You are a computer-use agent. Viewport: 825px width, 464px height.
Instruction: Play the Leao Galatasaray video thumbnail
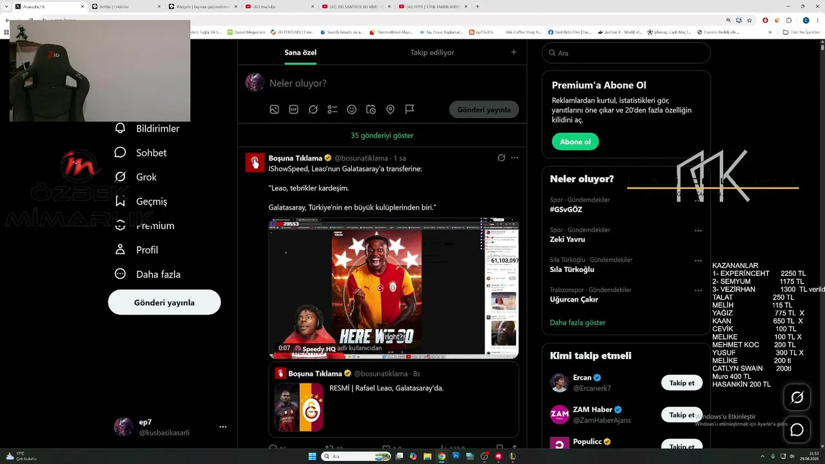coord(394,288)
